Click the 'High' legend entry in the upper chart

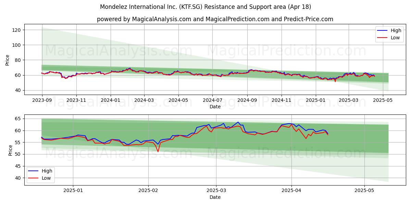pos(396,30)
